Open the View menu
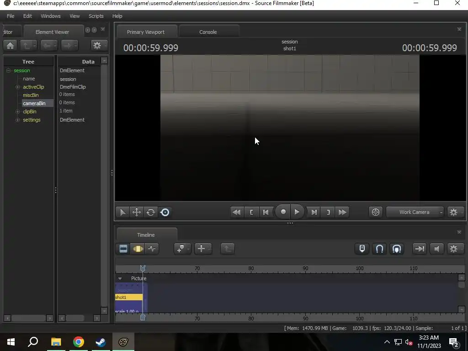Image resolution: width=468 pixels, height=351 pixels. point(74,16)
